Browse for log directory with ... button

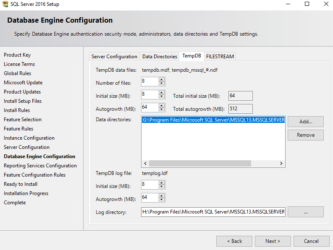(x=306, y=212)
